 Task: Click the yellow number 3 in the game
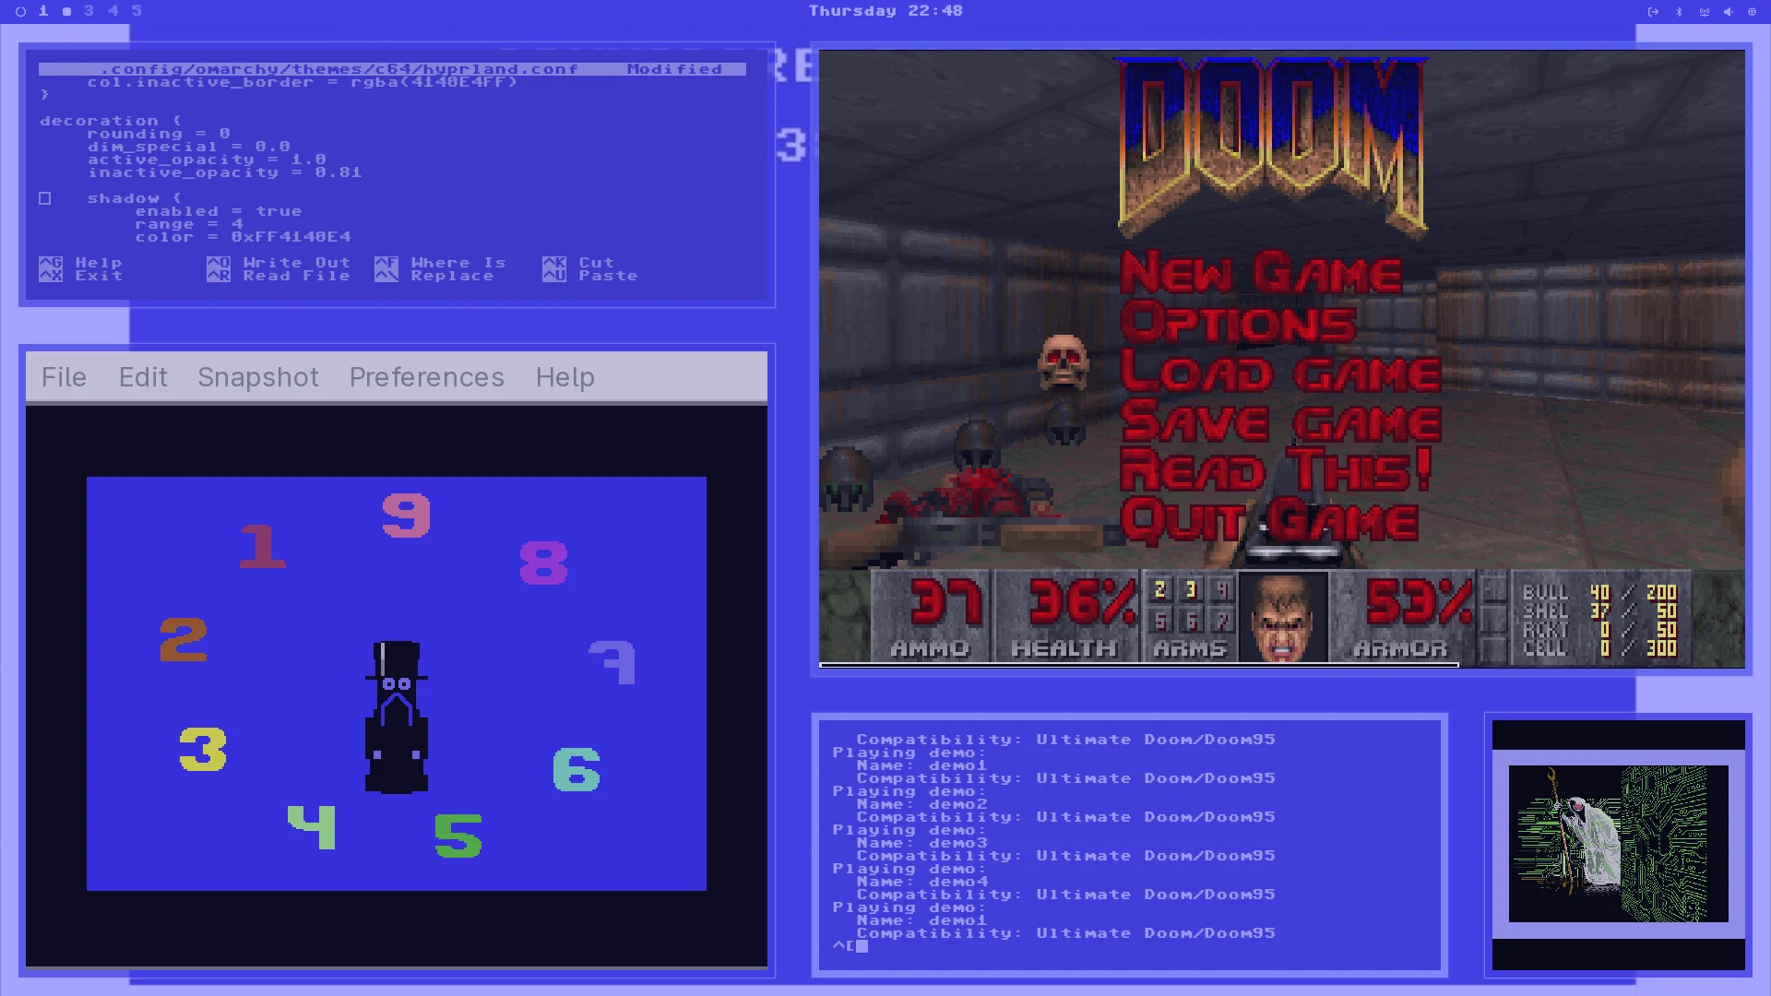coord(203,749)
